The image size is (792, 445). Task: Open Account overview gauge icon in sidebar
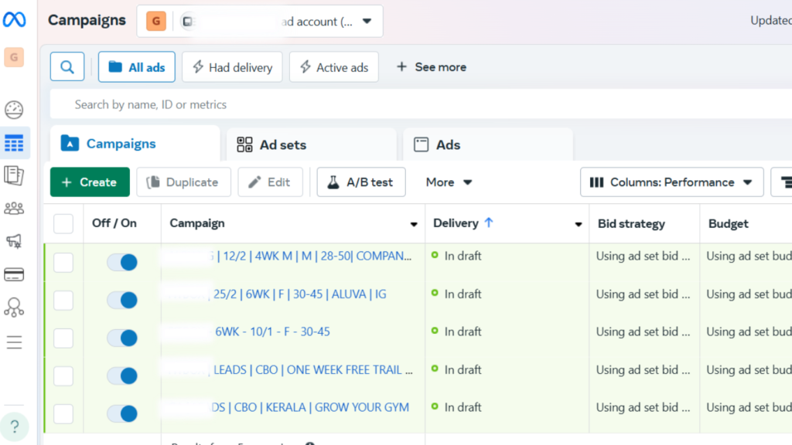click(14, 110)
